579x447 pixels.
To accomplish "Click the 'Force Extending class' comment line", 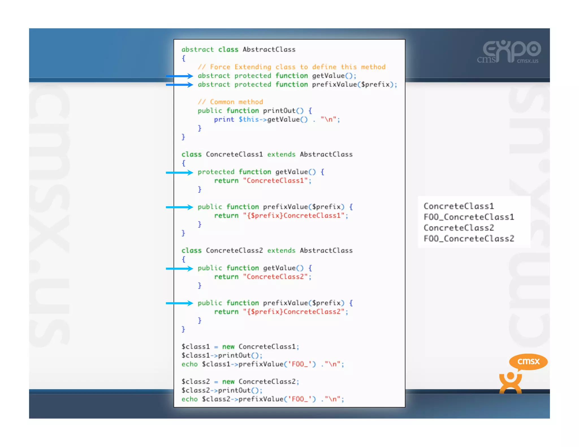I will pyautogui.click(x=291, y=67).
